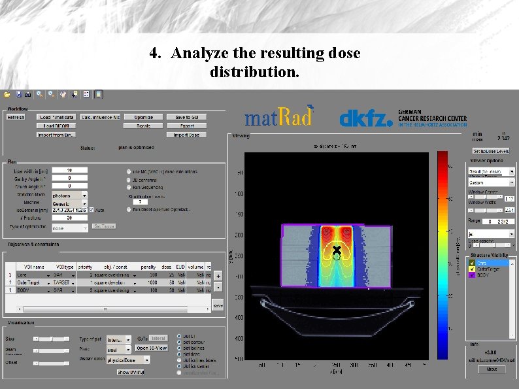
Task: Enable plot isolines labels option
Action: coord(179,360)
